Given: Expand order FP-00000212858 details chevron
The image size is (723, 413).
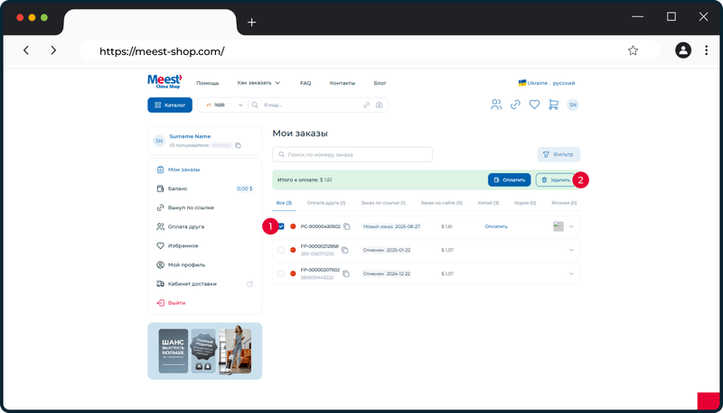Looking at the screenshot, I should point(571,250).
